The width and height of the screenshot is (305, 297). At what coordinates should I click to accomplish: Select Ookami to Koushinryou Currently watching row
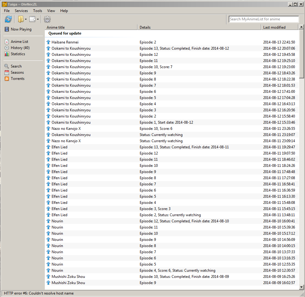click(172, 135)
